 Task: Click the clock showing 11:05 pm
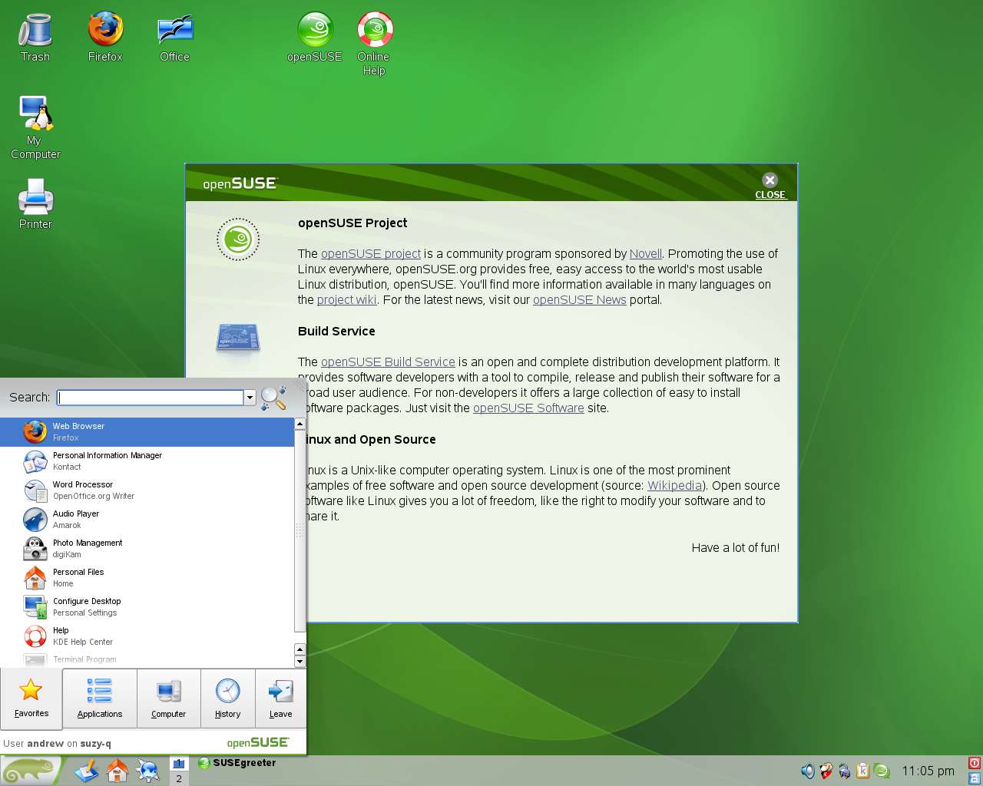click(x=928, y=771)
